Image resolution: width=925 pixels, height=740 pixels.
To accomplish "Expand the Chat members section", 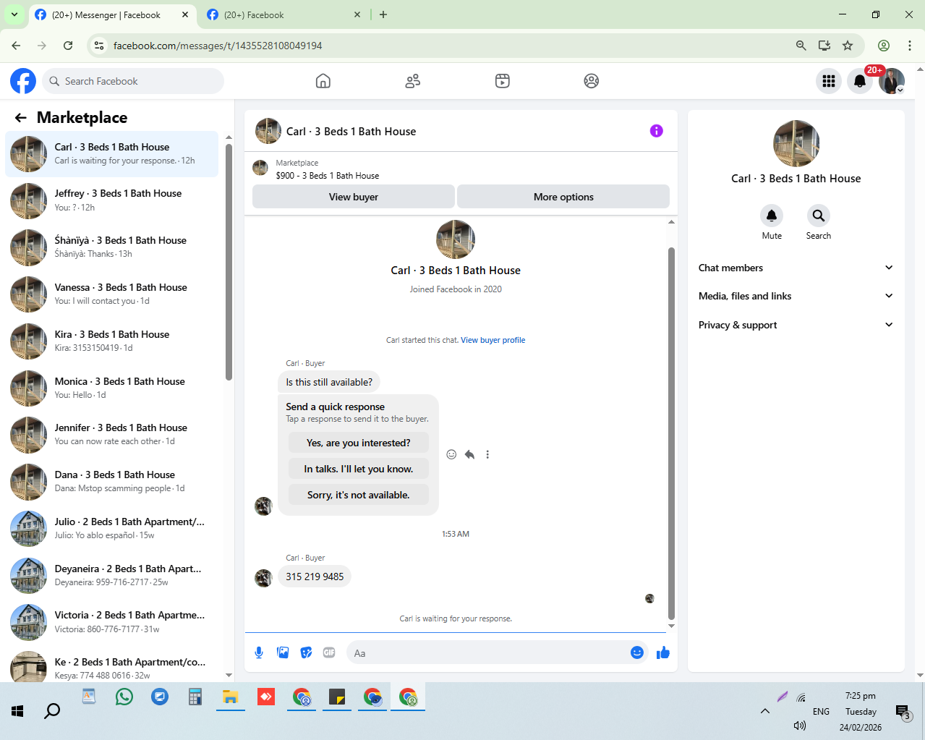I will click(x=796, y=268).
